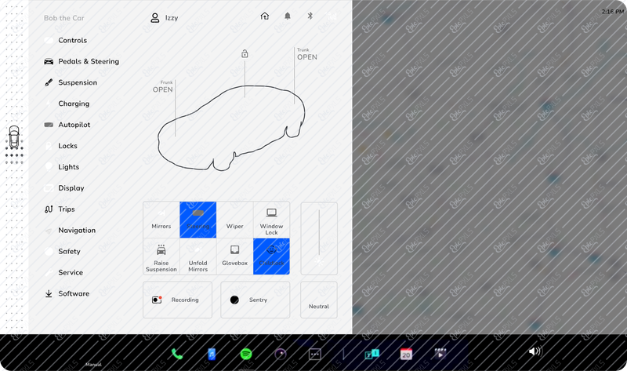Open the calendar app showing 20
This screenshot has width=627, height=371.
406,354
